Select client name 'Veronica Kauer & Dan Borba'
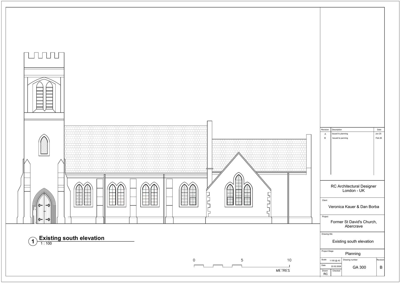This screenshot has height=283, width=401. coord(353,207)
